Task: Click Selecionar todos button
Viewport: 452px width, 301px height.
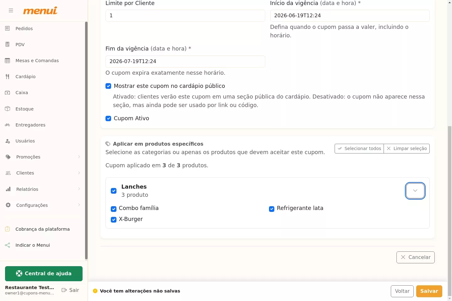Action: (x=359, y=148)
